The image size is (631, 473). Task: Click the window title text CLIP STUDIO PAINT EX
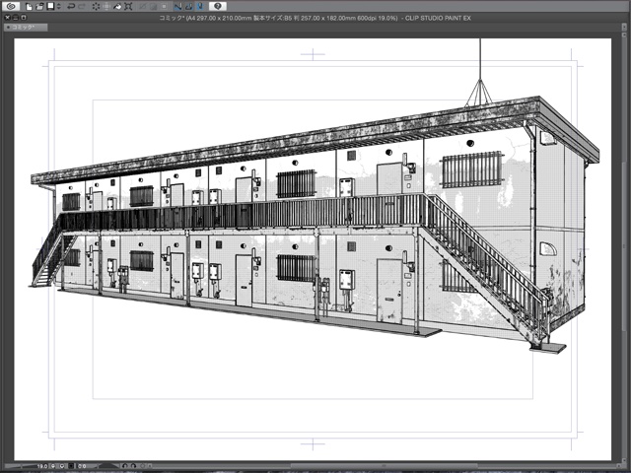coord(438,18)
